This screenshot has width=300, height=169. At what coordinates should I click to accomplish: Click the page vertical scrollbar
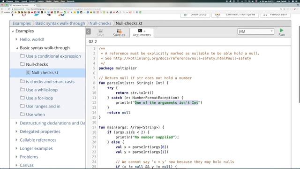(x=299, y=65)
